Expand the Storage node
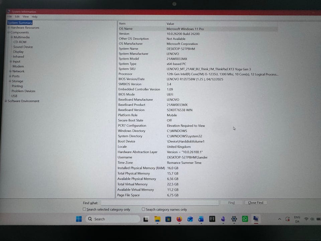Screen dimensions: 321x241 (x=10, y=81)
